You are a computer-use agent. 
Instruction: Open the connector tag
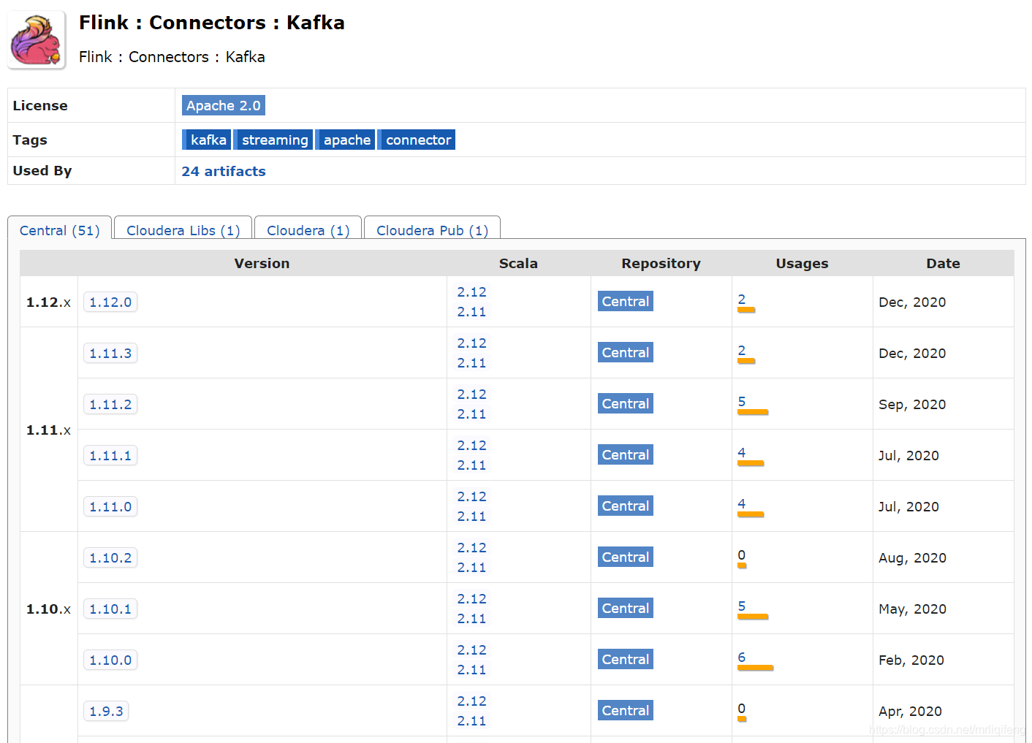pos(417,140)
